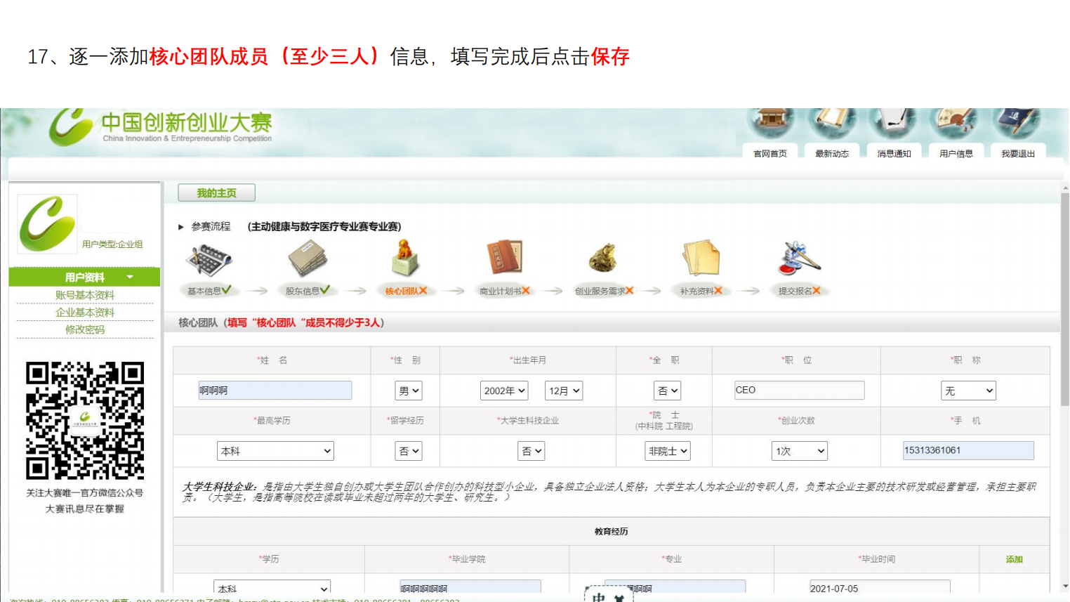Click the scrollbar up arrow

1064,188
